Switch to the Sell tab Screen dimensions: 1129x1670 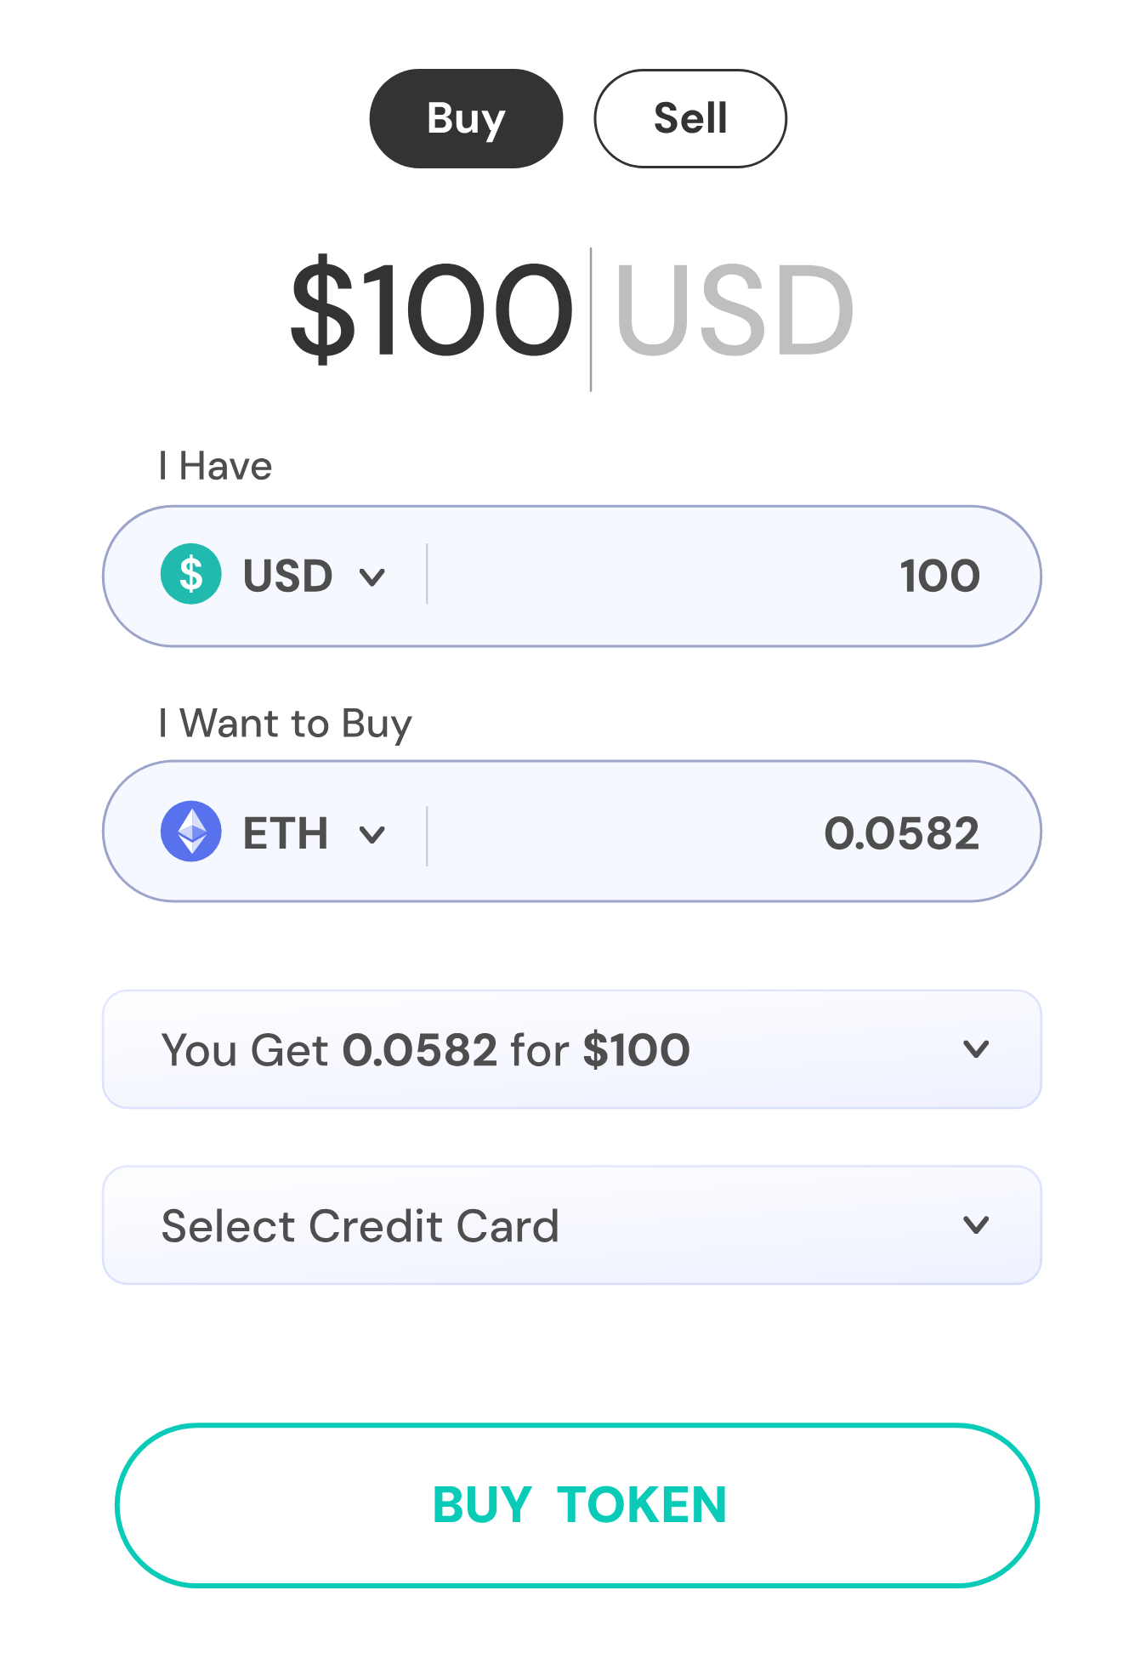(x=689, y=119)
